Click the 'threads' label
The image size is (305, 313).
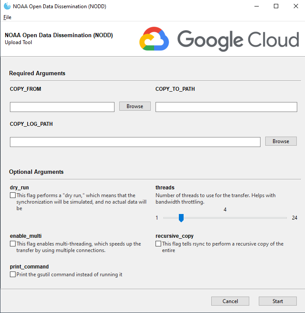(x=165, y=188)
